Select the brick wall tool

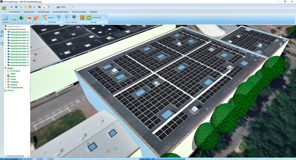(x=36, y=18)
